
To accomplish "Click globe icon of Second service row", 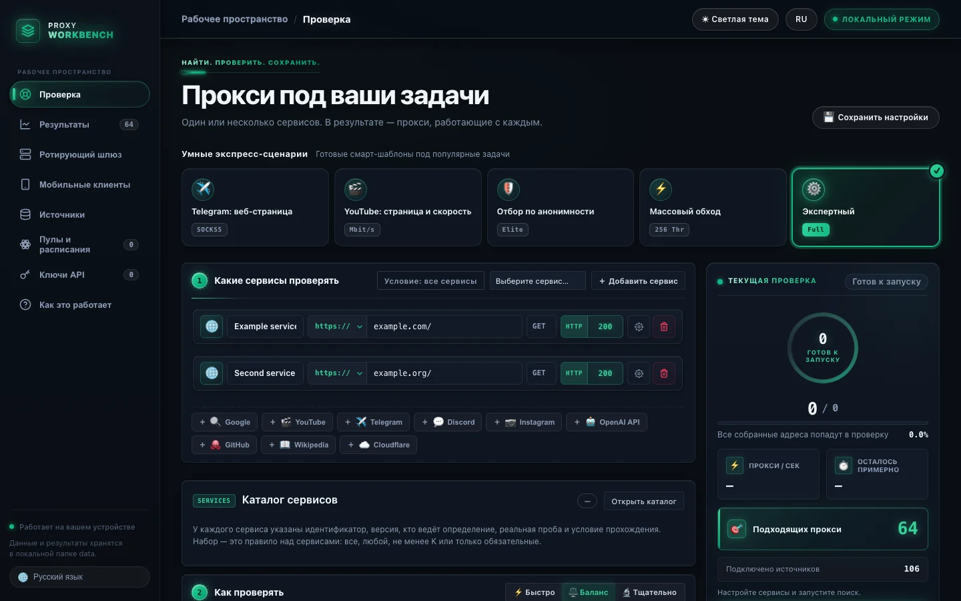I will pos(212,373).
